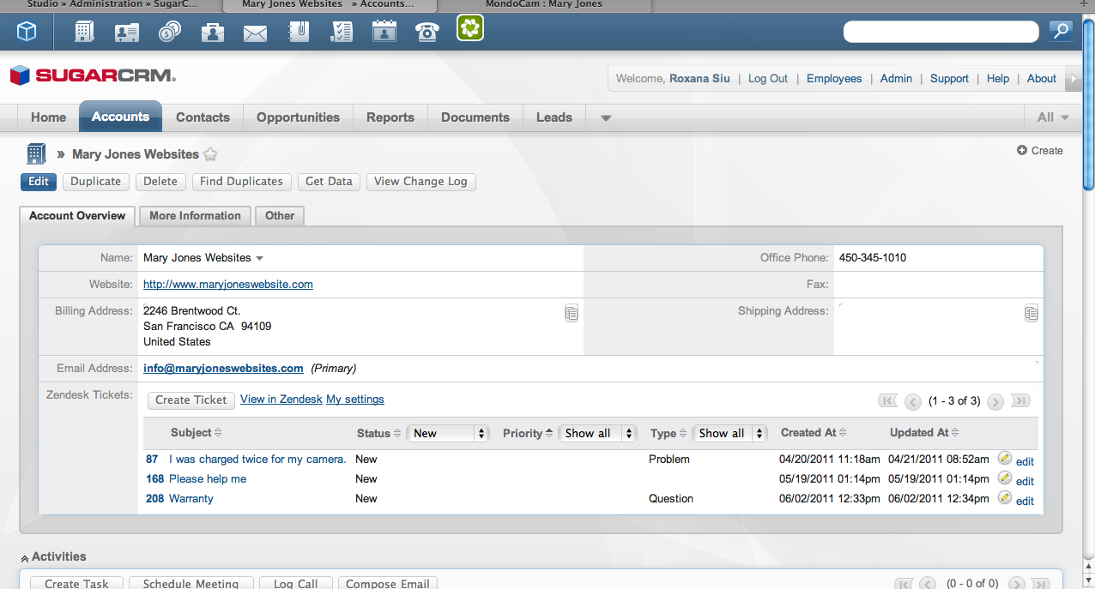The height and width of the screenshot is (589, 1095).
Task: Open Accounts via building toolbar icon
Action: [84, 33]
